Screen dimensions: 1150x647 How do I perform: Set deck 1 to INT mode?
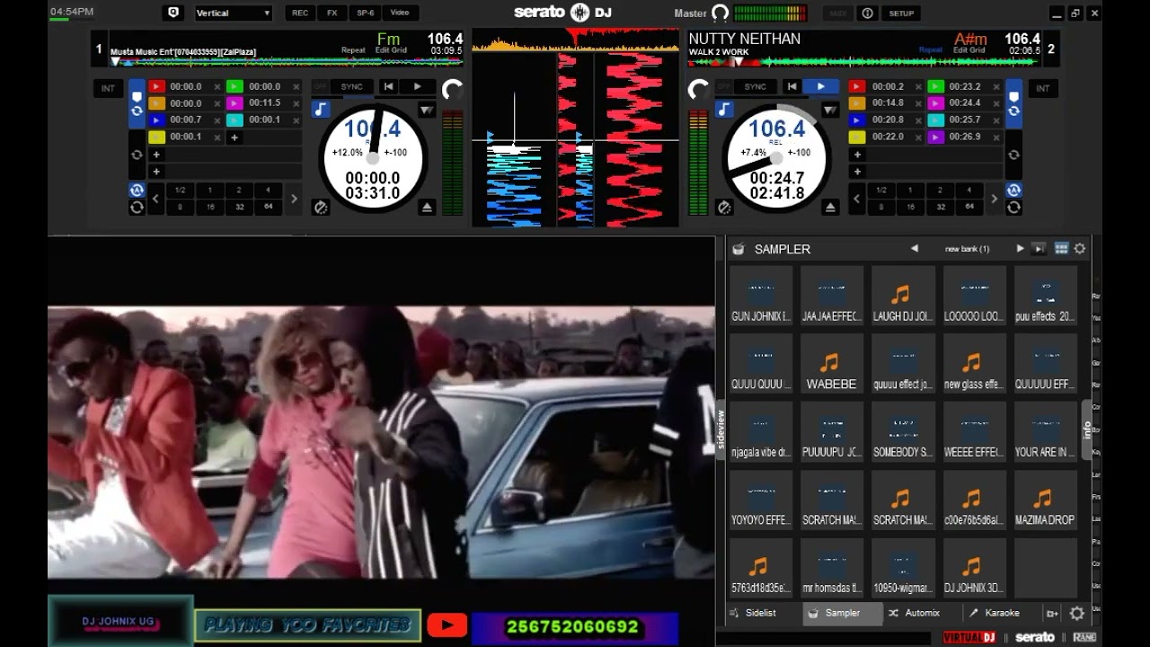108,88
